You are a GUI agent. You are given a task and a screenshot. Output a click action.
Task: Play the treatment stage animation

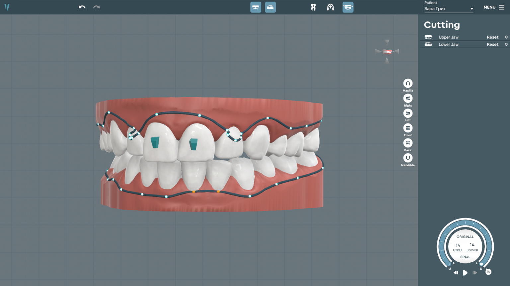click(465, 273)
